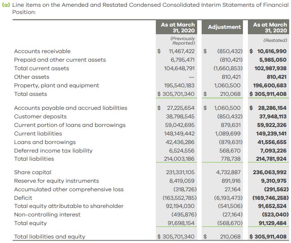This screenshot has width=291, height=243.
Task: Select the value 6,524,556
Action: point(182,151)
